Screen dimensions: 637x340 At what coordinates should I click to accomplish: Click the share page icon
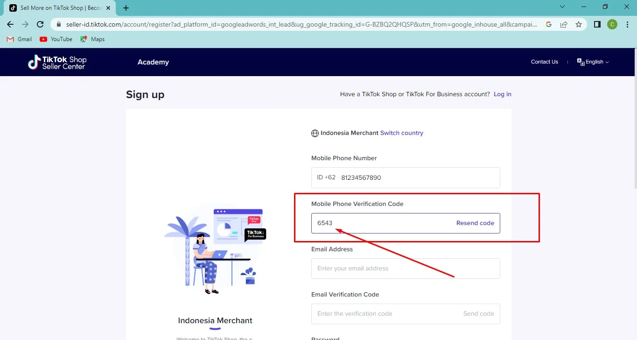click(564, 24)
